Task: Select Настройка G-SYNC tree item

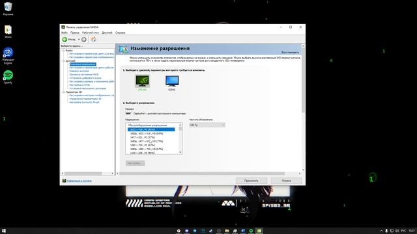Action: click(x=79, y=85)
